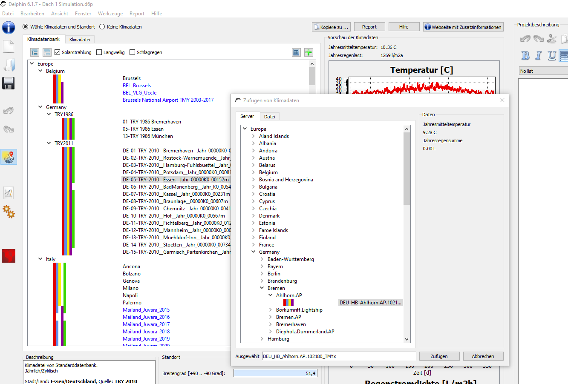Viewport: 568px width, 384px height.
Task: Enable the Langwellig checkbox
Action: point(99,52)
